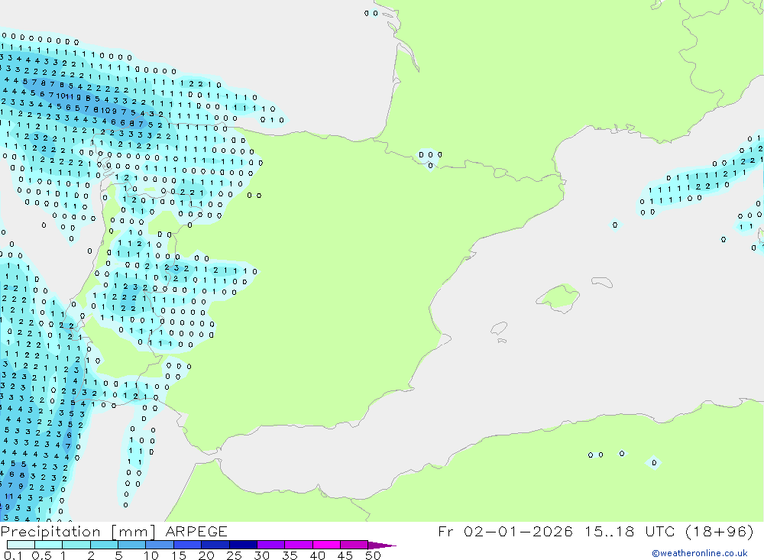This screenshot has width=764, height=560.
Task: Click the 15–20 mm legend color swatch
Action: [x=188, y=545]
